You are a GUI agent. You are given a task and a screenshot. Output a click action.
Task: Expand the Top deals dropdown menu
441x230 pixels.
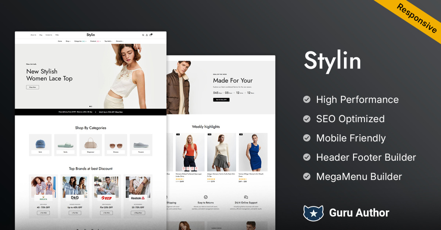108,41
